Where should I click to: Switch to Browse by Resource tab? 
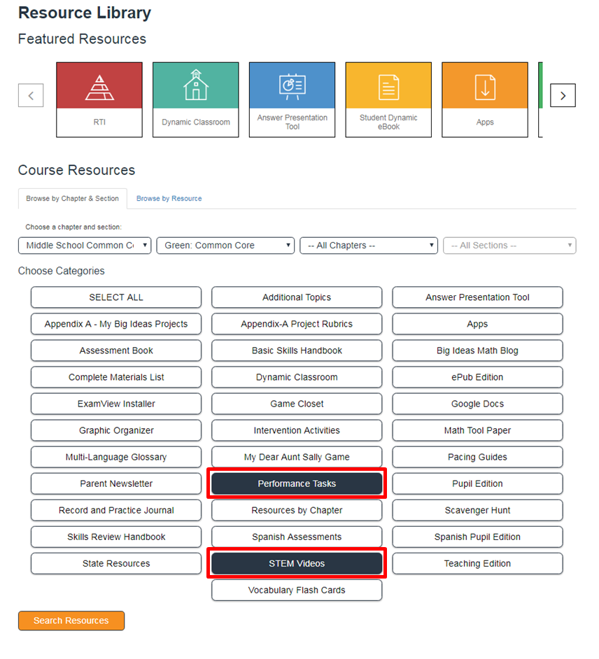(169, 199)
